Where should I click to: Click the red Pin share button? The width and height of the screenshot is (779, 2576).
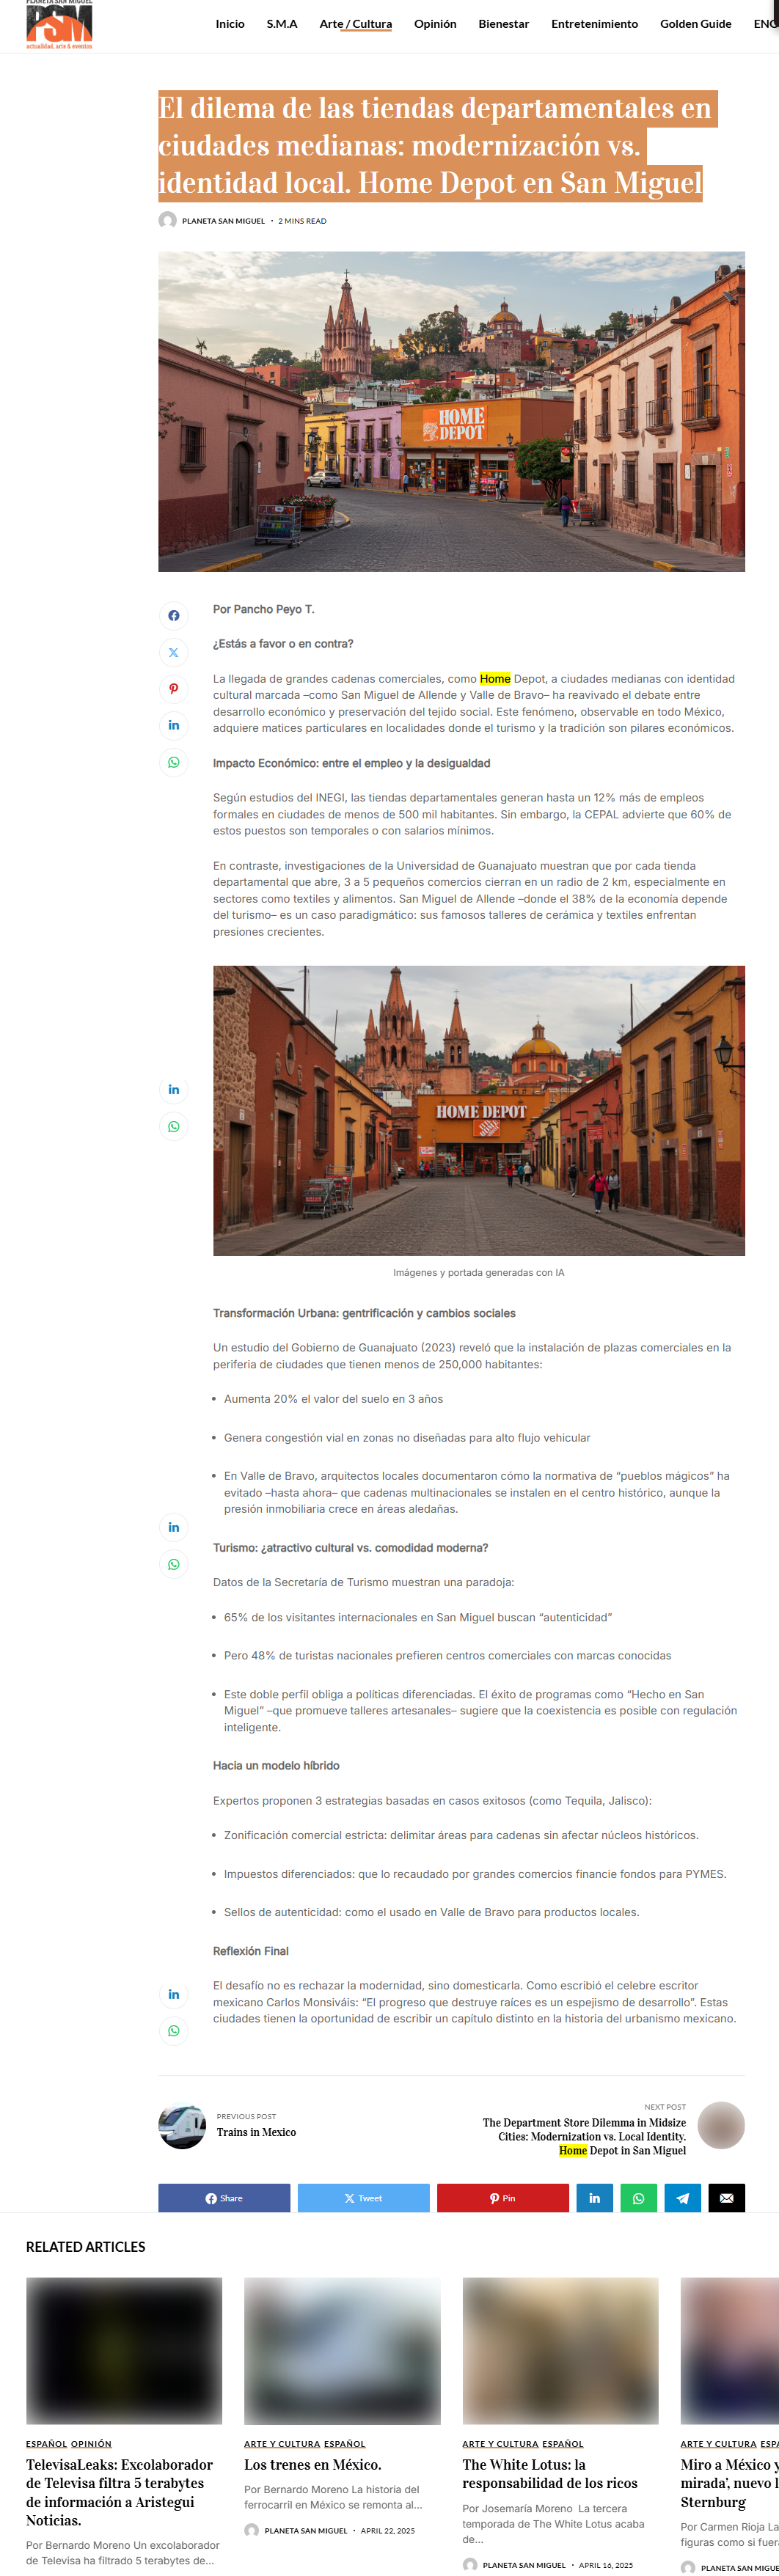click(502, 2198)
